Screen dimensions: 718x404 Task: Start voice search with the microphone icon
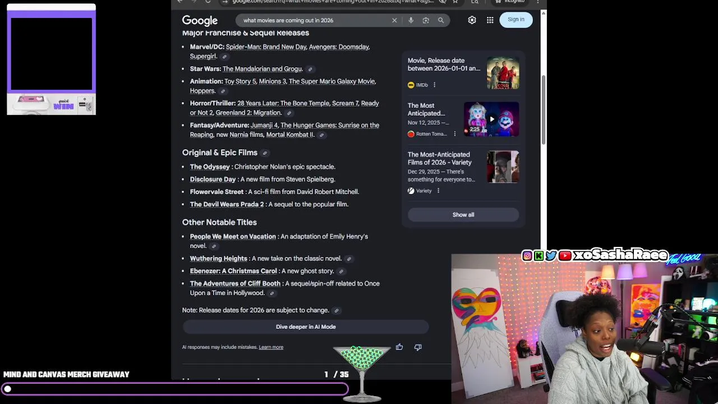(411, 20)
